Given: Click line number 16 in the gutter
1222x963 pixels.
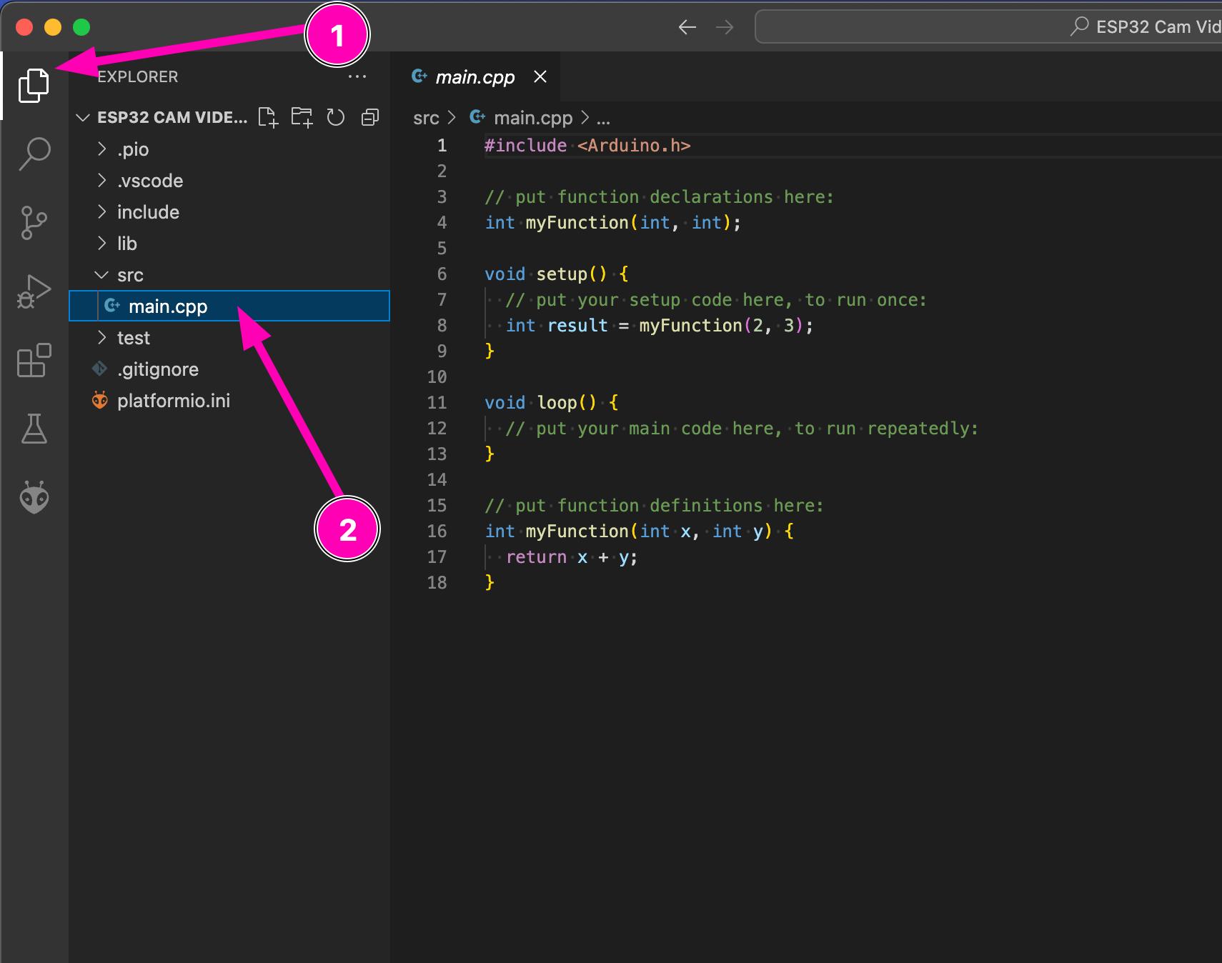Looking at the screenshot, I should 437,532.
